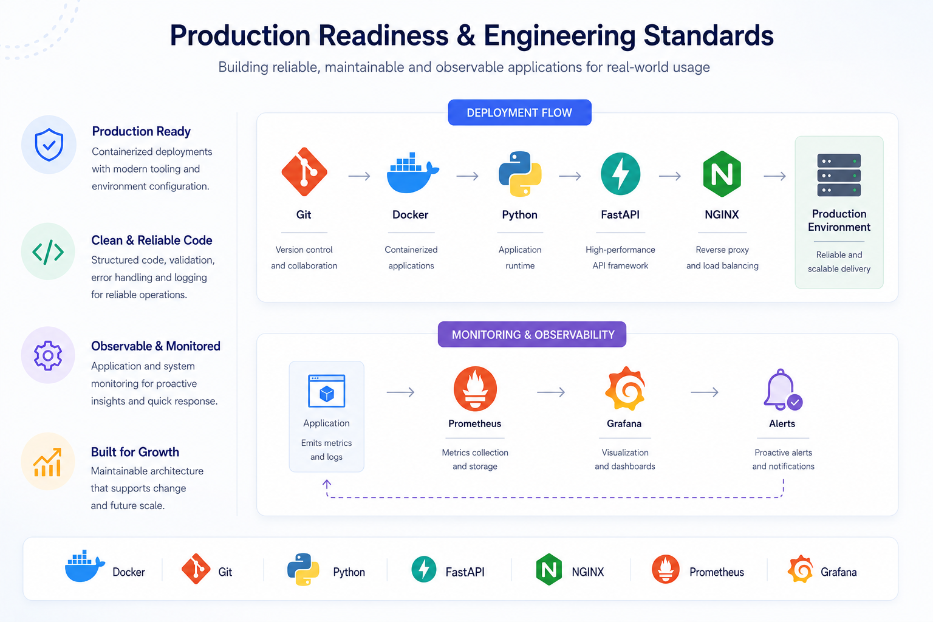This screenshot has height=622, width=933.
Task: Select the Python logo in the Deployment Flow panel
Action: pos(520,174)
